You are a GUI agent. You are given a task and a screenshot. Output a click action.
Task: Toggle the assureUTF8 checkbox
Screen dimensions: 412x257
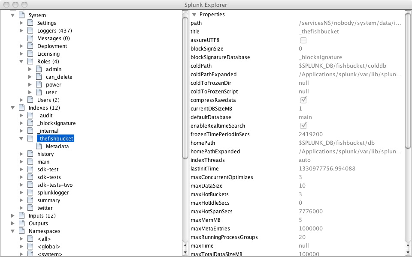point(303,40)
